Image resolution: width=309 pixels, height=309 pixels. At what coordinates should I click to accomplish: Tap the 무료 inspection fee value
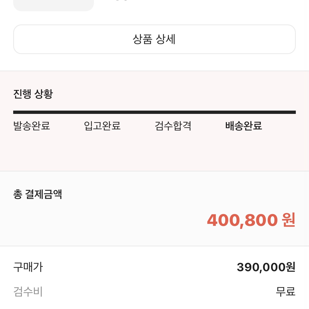point(286,292)
